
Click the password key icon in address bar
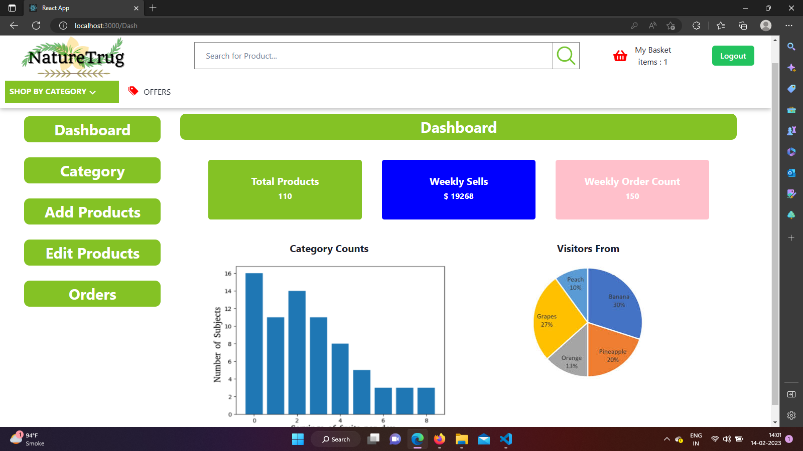tap(634, 26)
